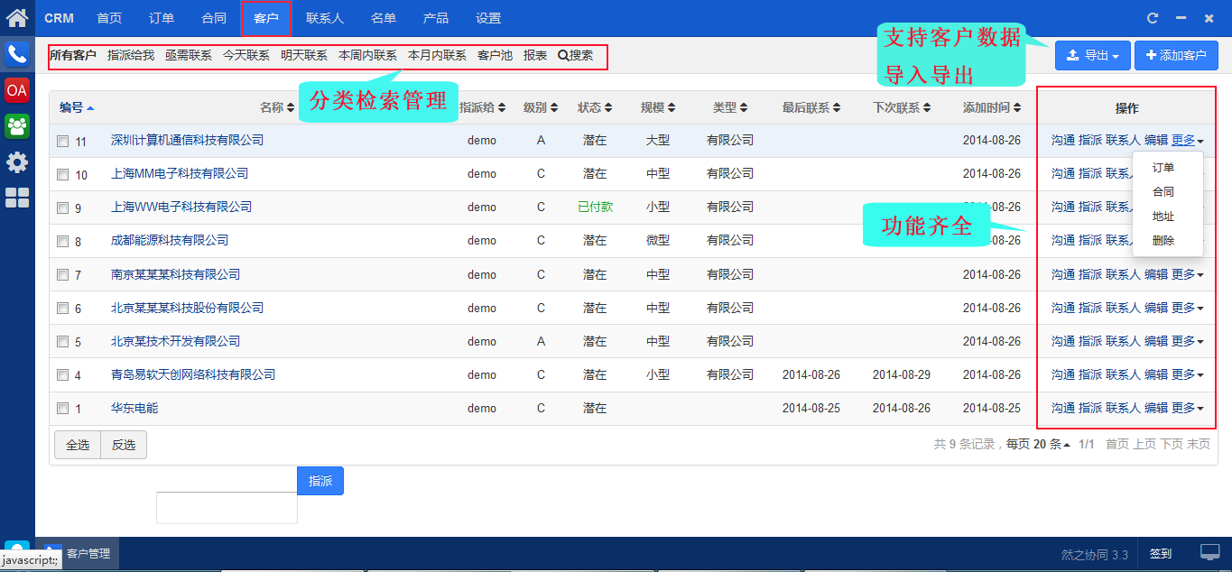Tick checkbox for customer 6
1232x572 pixels.
pos(62,308)
